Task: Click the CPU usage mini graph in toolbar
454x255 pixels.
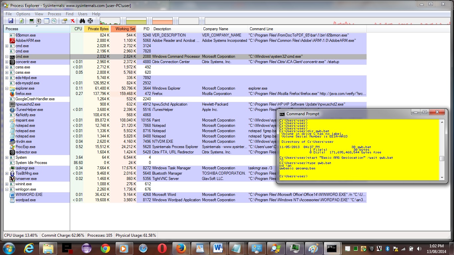Action: (110, 21)
